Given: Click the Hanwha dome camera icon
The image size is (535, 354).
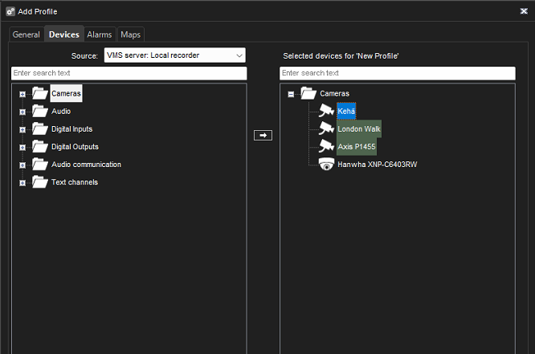Looking at the screenshot, I should pyautogui.click(x=326, y=164).
